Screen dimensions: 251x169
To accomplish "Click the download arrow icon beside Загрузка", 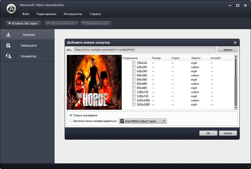I will click(x=8, y=35).
